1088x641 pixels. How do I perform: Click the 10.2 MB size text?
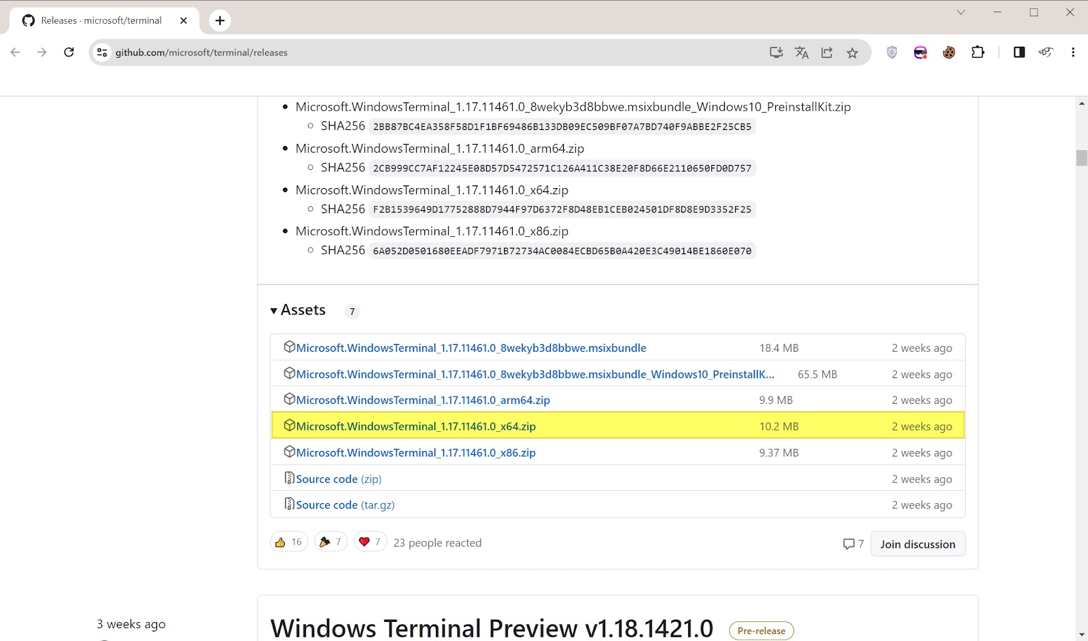[x=779, y=426]
